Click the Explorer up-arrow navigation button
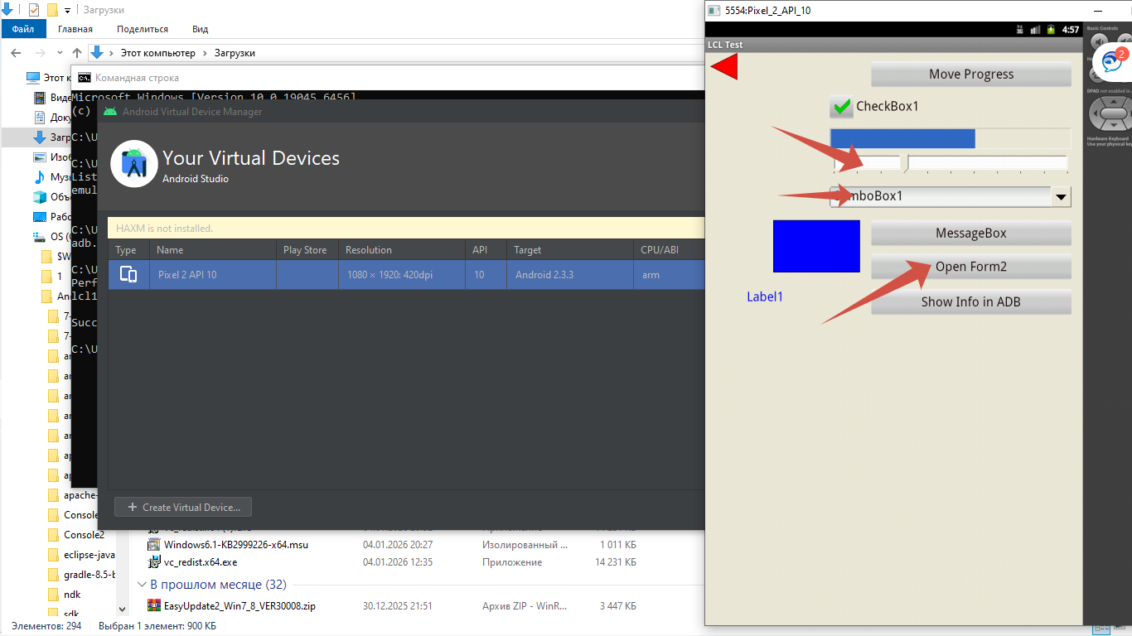 click(77, 53)
